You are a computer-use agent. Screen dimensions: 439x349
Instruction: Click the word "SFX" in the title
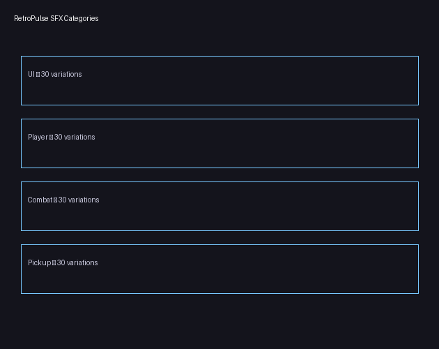pyautogui.click(x=56, y=19)
